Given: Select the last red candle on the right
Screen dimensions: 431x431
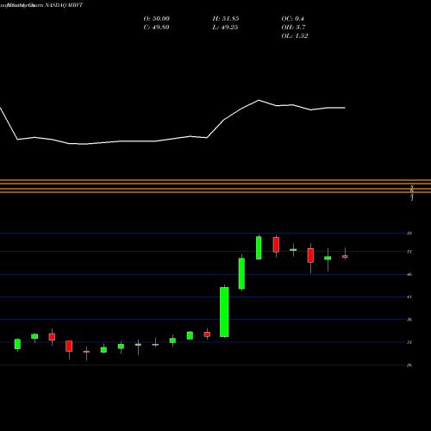Looking at the screenshot, I should (x=345, y=256).
